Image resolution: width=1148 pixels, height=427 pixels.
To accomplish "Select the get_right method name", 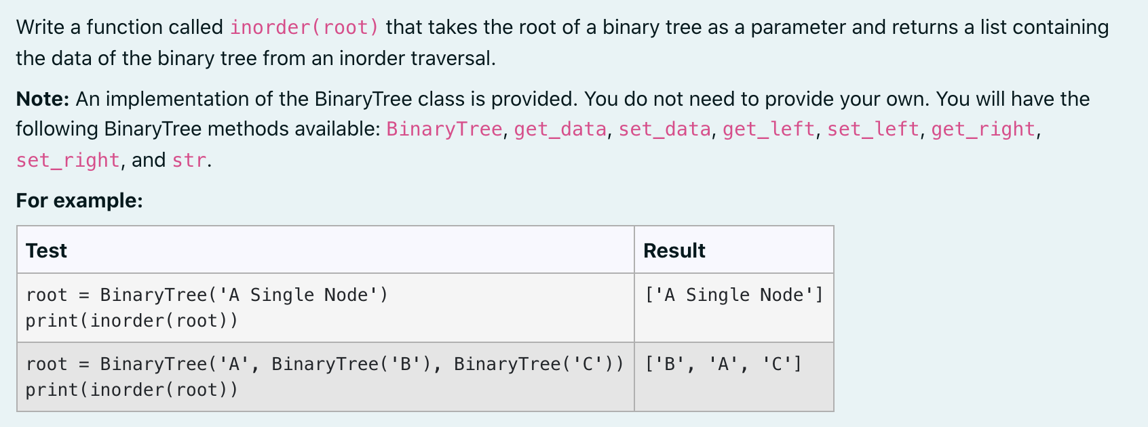I will (984, 129).
